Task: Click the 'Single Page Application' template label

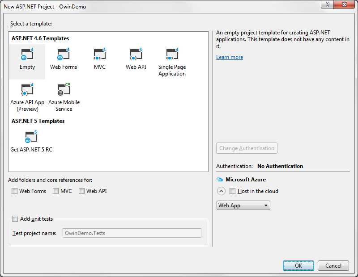Action: [x=172, y=70]
